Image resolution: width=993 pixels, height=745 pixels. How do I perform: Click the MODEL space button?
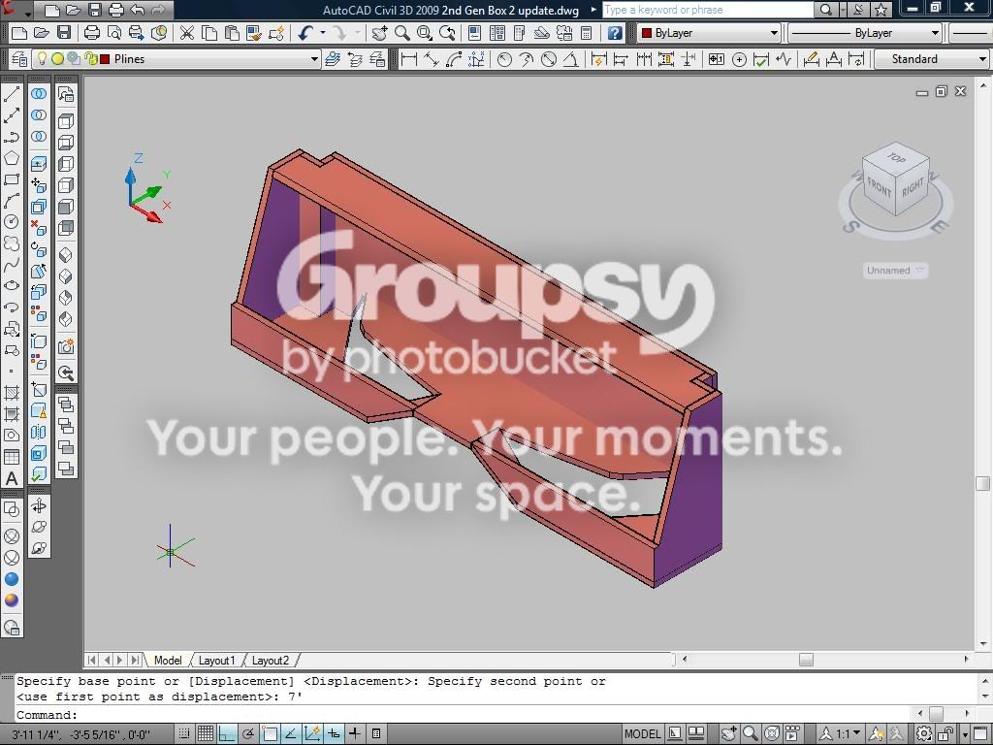642,734
